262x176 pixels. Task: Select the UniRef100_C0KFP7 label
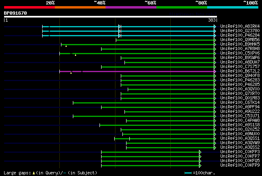tap(240, 156)
